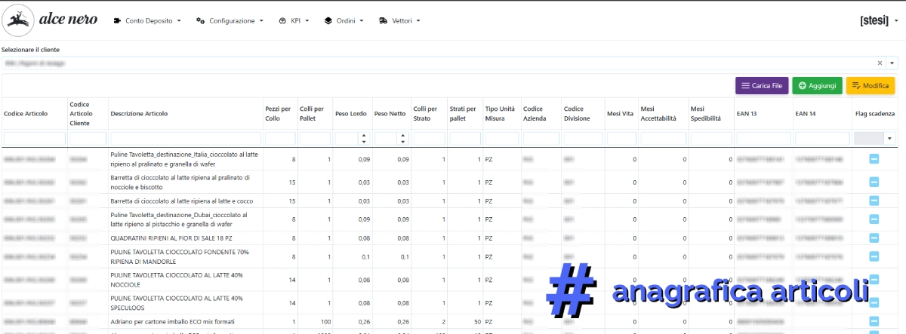Select the Barretta ripiena al latte e cocco description
Viewport: 906px width, 334px height.
[186, 201]
